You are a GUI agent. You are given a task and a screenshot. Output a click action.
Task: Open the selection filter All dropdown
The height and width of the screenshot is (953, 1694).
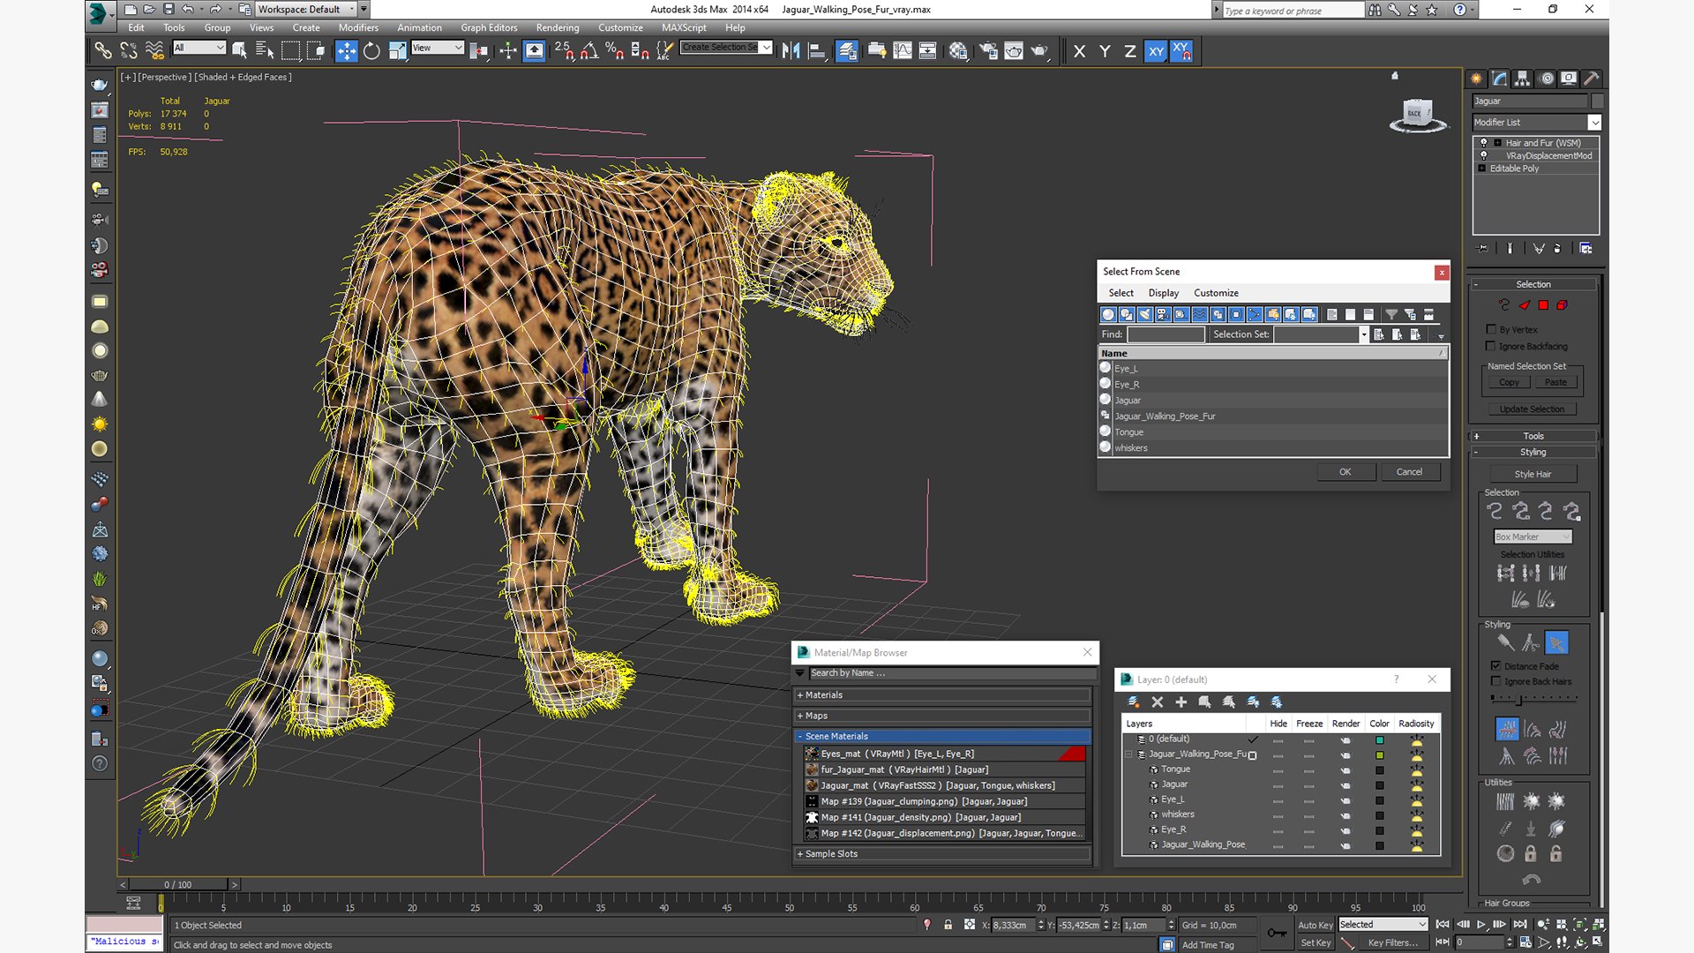(199, 48)
